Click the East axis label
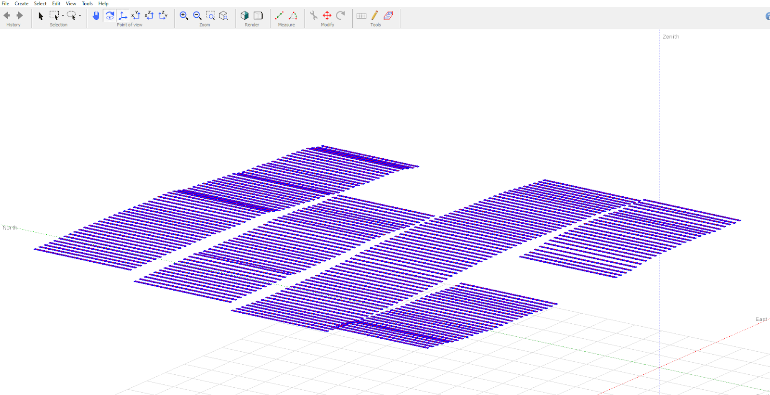Image resolution: width=770 pixels, height=395 pixels. (761, 319)
